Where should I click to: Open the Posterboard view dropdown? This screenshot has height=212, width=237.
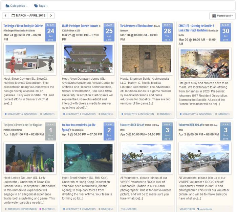click(x=222, y=16)
